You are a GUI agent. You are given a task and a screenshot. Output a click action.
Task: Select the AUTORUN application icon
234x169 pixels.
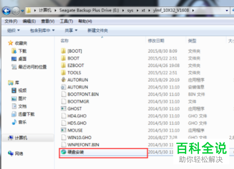pos(63,79)
